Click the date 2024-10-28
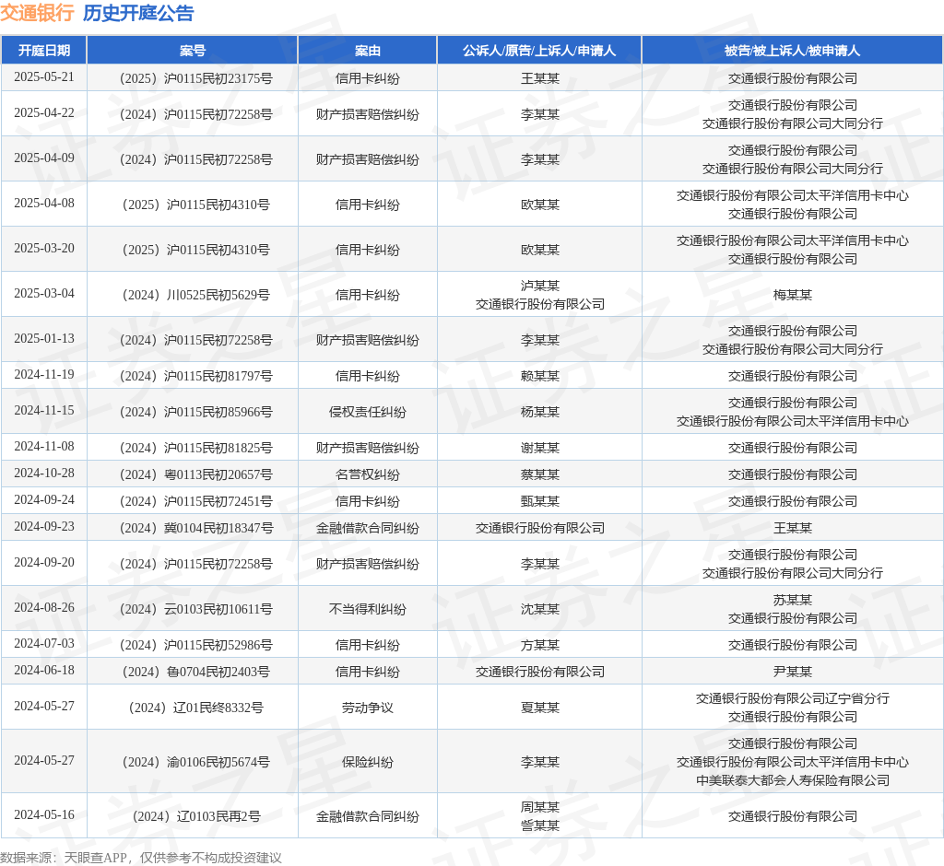The height and width of the screenshot is (866, 944). [x=44, y=474]
